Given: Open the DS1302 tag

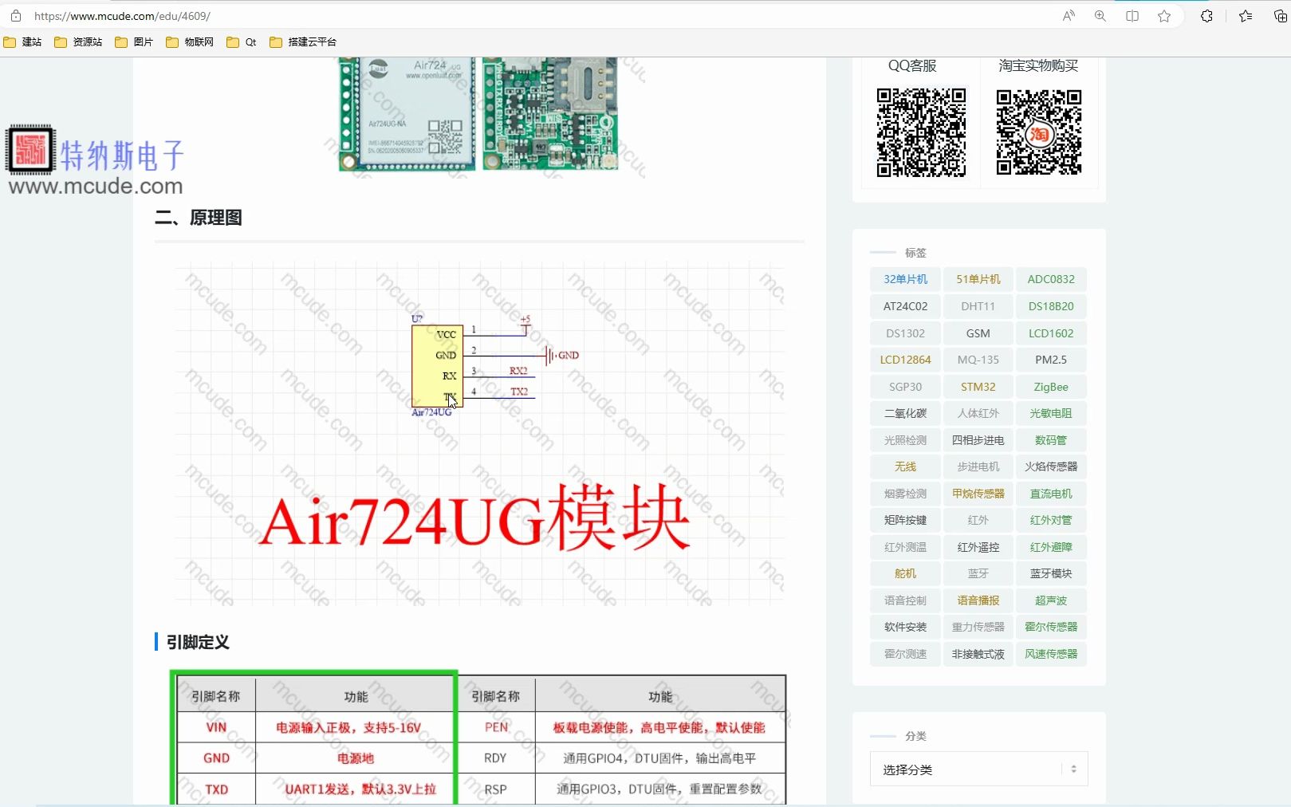Looking at the screenshot, I should (x=905, y=333).
